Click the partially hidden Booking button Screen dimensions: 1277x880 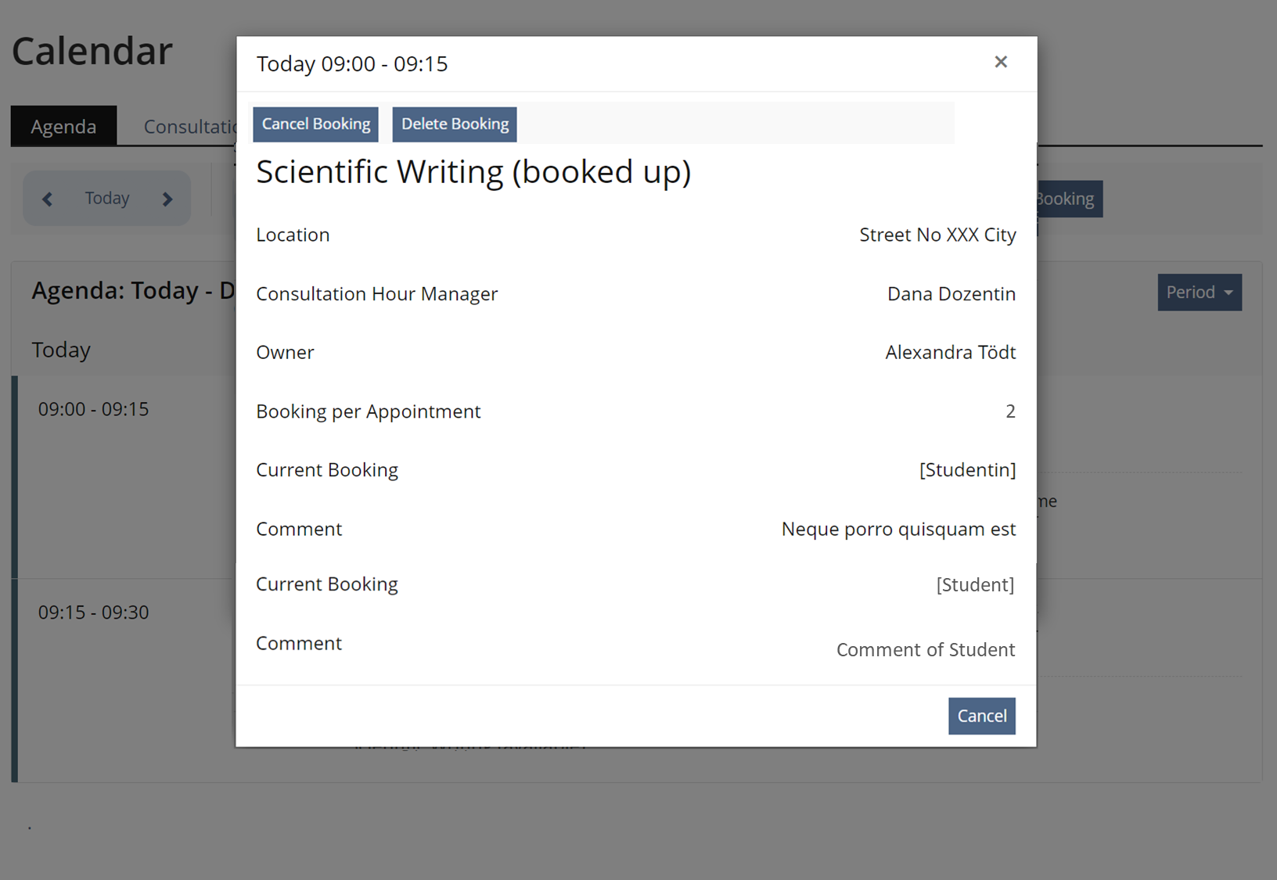(1069, 199)
